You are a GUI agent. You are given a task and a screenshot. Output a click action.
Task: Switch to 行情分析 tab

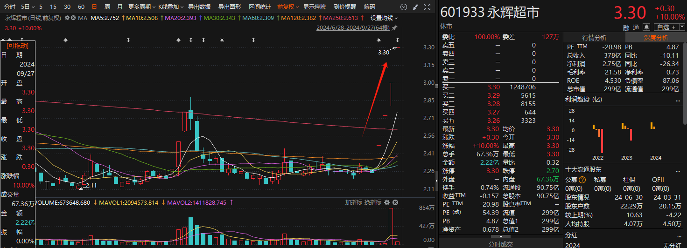[x=595, y=38]
